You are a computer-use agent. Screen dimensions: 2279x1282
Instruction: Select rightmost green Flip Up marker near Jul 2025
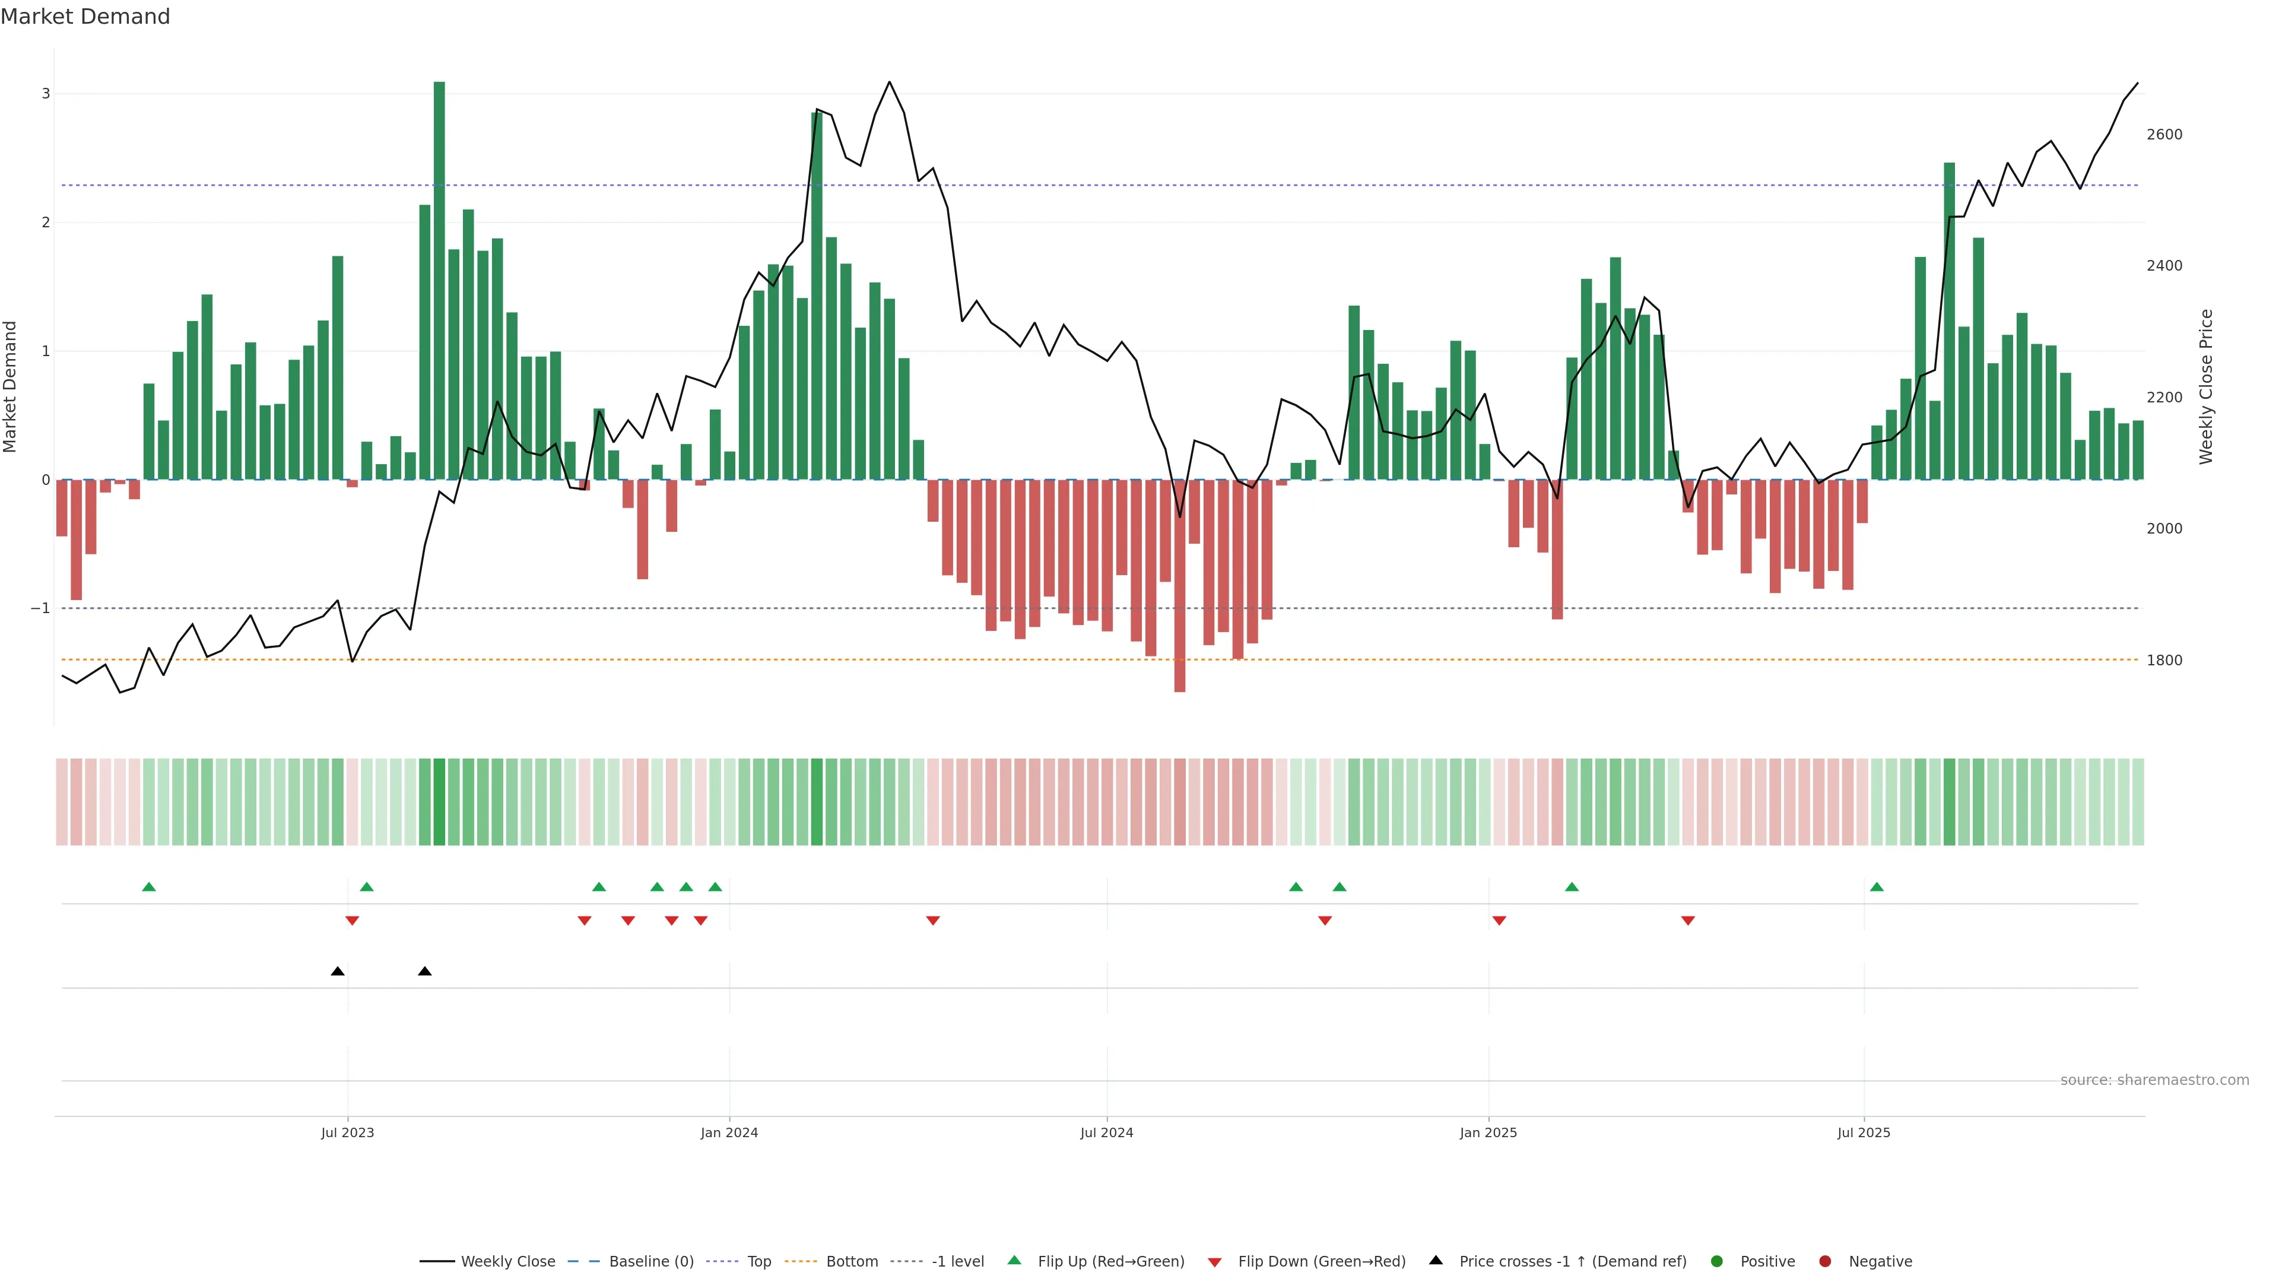click(1877, 887)
